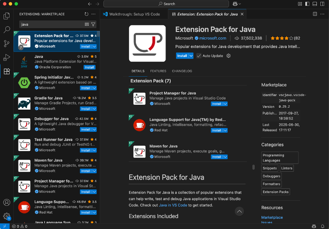Clear extensions search results
Viewport: 329px width, 229px height.
pyautogui.click(x=87, y=25)
